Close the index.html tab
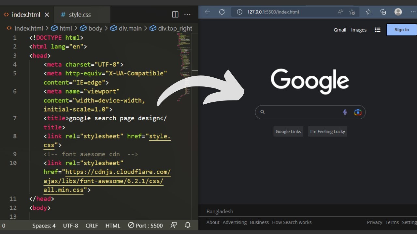Image resolution: width=417 pixels, height=234 pixels. tap(47, 15)
